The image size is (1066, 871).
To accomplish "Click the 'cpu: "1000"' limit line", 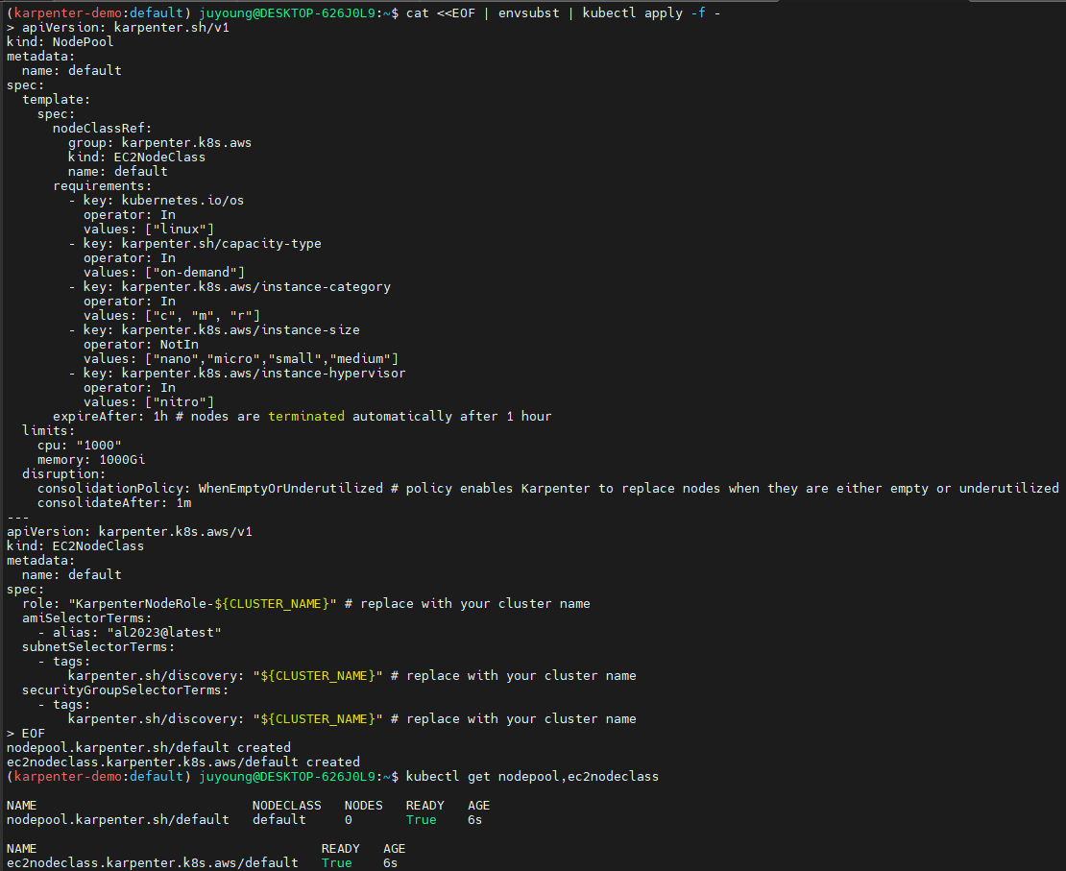I will [80, 446].
